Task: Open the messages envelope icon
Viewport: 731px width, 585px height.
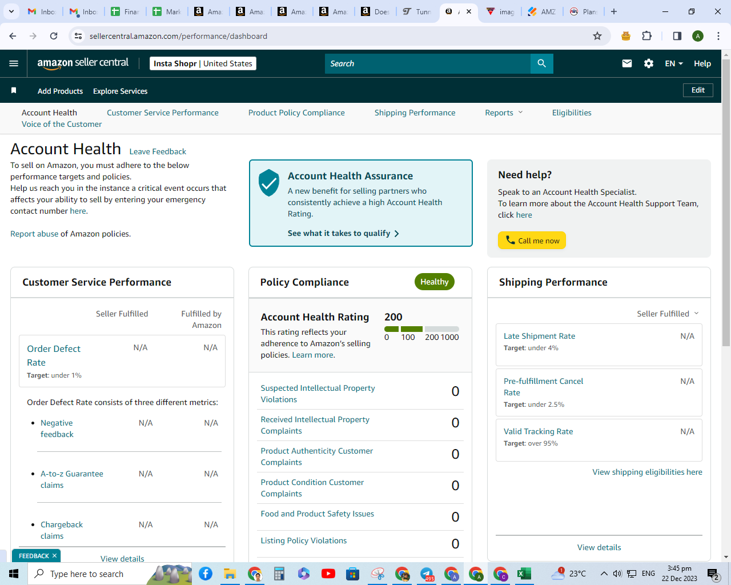Action: pos(627,63)
